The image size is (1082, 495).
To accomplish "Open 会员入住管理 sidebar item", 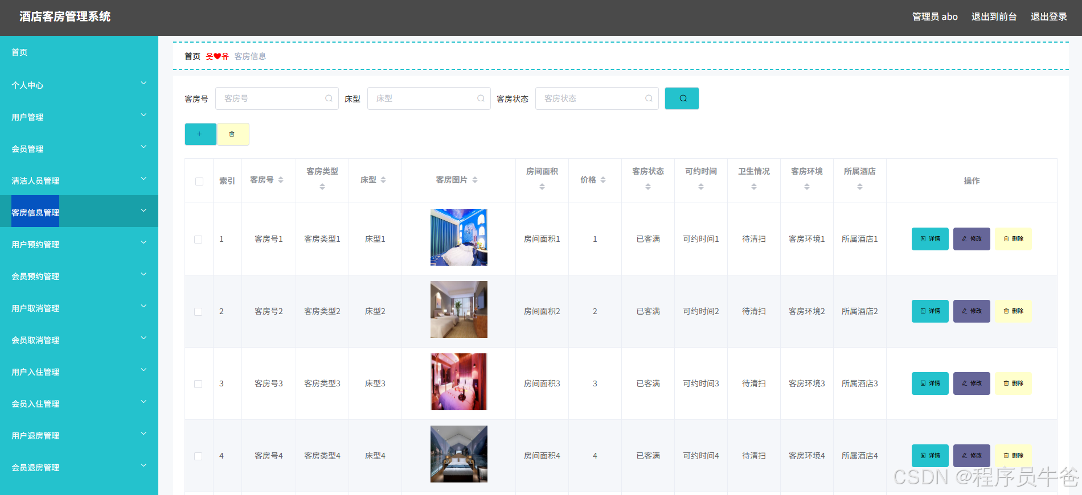I will tap(79, 403).
